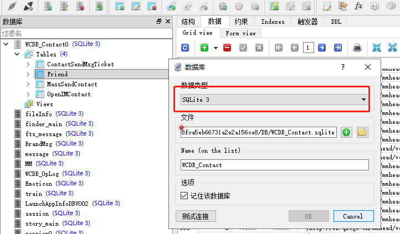Delete selected row with red minus
400x234 pixels.
tap(227, 48)
